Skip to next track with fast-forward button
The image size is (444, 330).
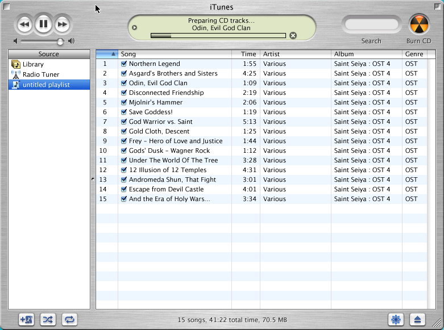pyautogui.click(x=63, y=24)
